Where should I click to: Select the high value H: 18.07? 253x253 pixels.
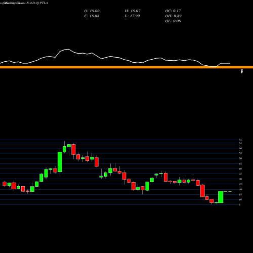tap(133, 11)
